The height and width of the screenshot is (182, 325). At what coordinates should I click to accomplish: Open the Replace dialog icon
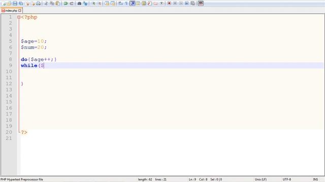coord(85,4)
